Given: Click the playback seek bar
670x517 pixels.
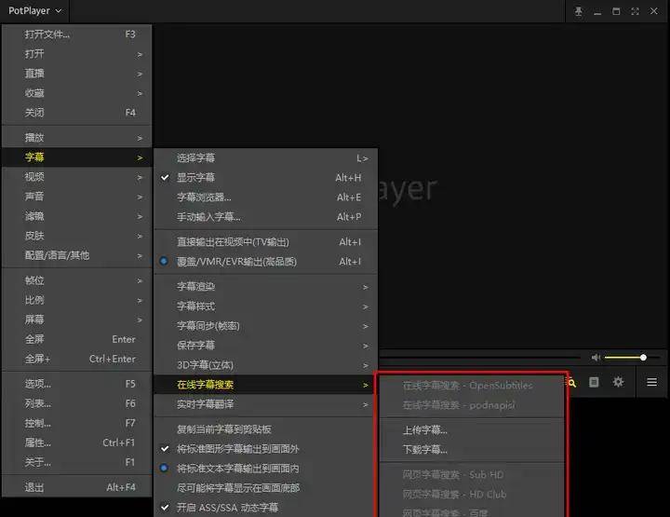Looking at the screenshot, I should [479, 357].
